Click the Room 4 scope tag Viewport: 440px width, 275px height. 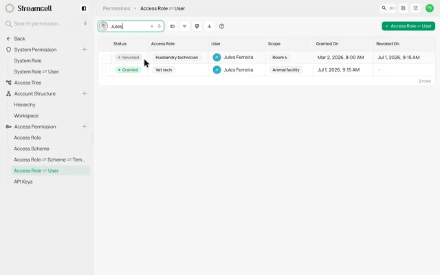pyautogui.click(x=280, y=57)
